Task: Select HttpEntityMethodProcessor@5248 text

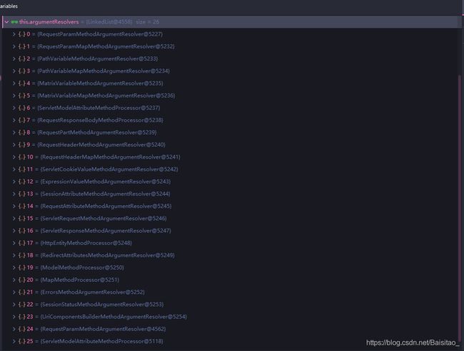Action: (86, 243)
